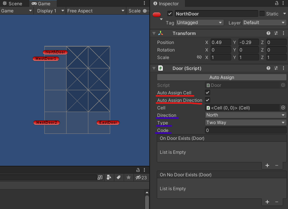Image resolution: width=288 pixels, height=209 pixels.
Task: Open the Direction North dropdown
Action: pos(246,115)
